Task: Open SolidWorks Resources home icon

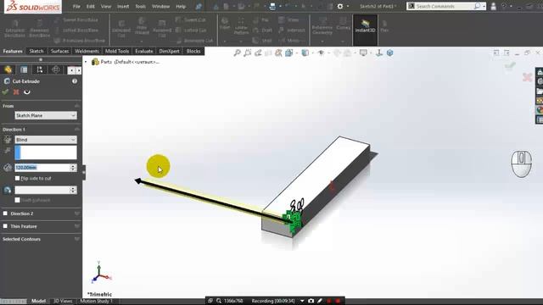Action: [540, 72]
